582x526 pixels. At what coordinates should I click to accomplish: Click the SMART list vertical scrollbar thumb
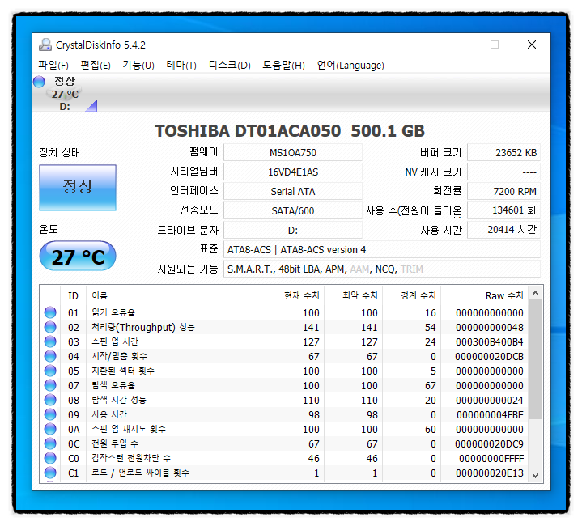pos(535,359)
